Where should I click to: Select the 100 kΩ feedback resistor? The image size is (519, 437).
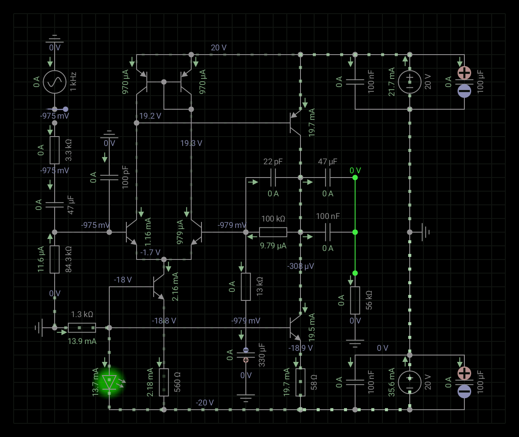272,232
